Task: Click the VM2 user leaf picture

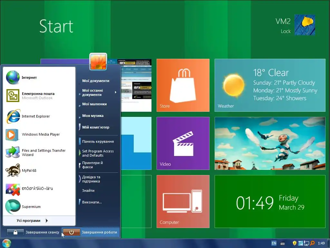Action: tap(305, 25)
